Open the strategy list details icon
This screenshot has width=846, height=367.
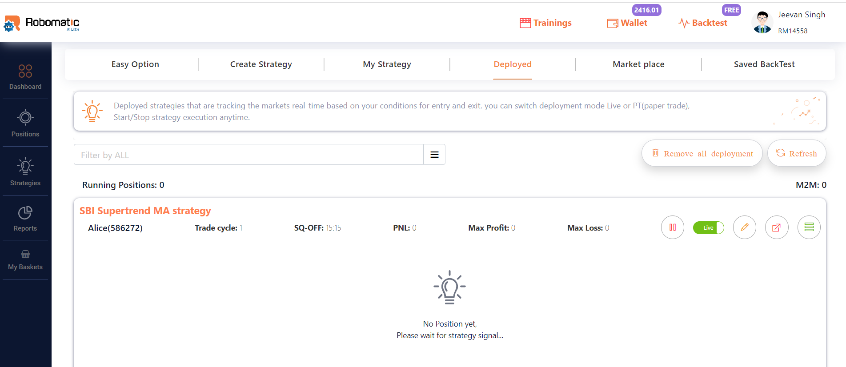tap(809, 227)
